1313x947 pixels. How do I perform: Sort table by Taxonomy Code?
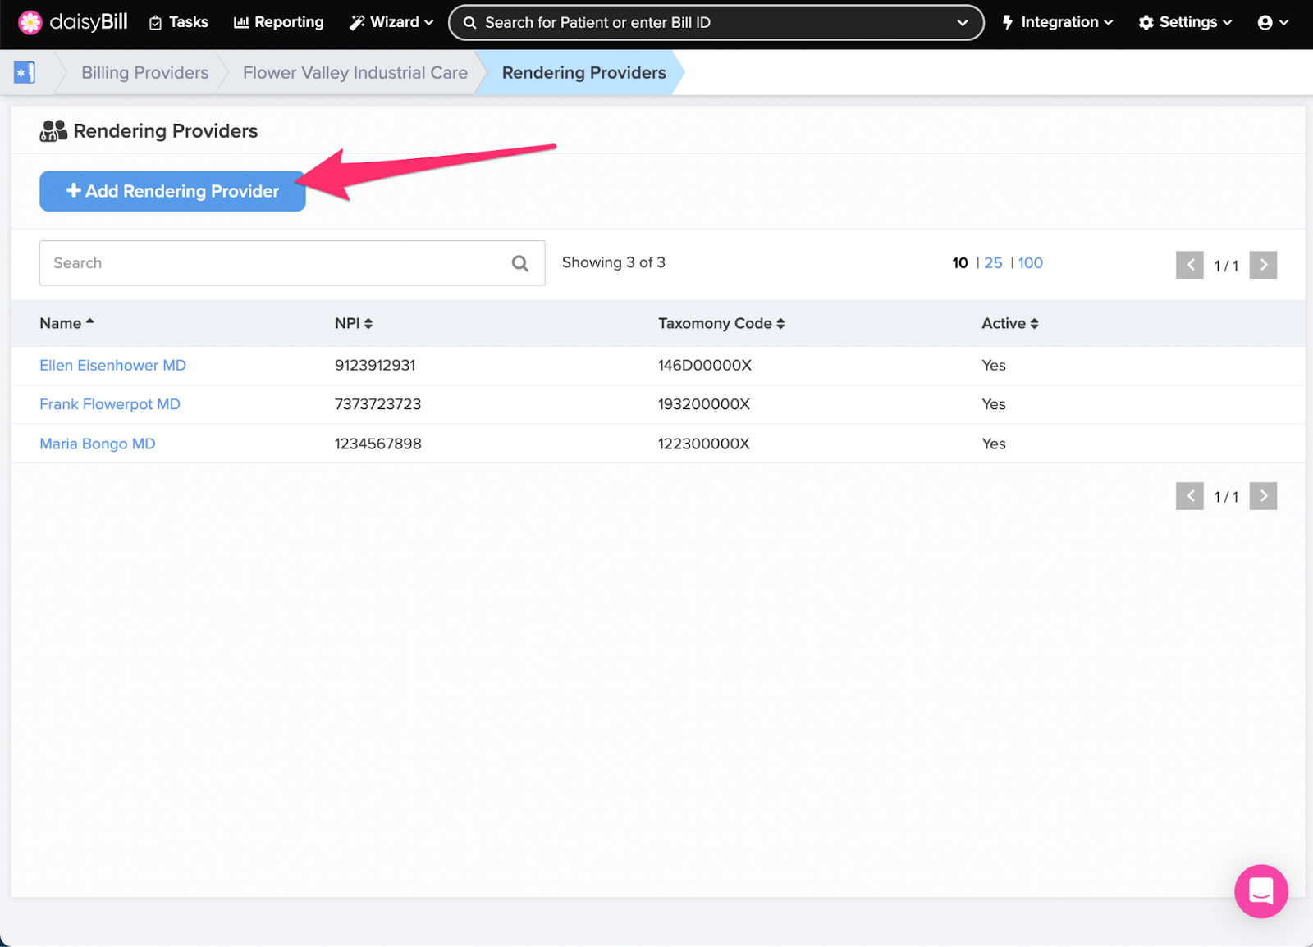(721, 324)
